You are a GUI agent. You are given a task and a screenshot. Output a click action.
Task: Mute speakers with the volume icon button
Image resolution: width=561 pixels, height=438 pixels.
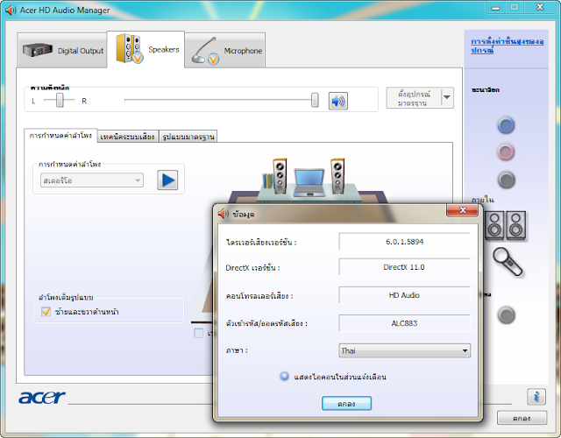point(337,101)
